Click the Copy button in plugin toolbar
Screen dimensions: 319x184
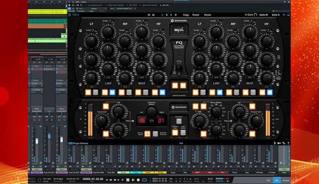point(186,15)
